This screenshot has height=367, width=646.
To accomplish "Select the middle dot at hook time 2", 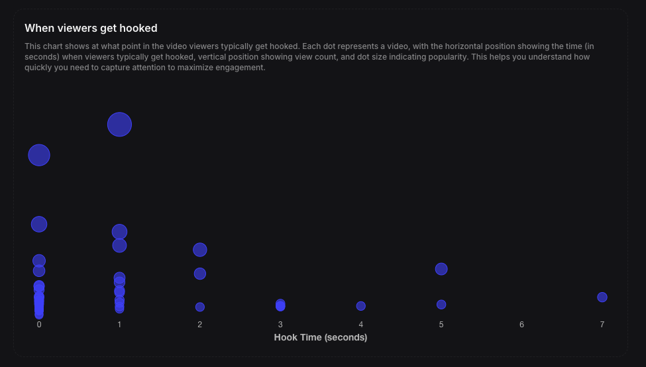I will 200,274.
